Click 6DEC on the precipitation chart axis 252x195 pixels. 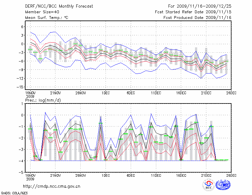click(131, 175)
